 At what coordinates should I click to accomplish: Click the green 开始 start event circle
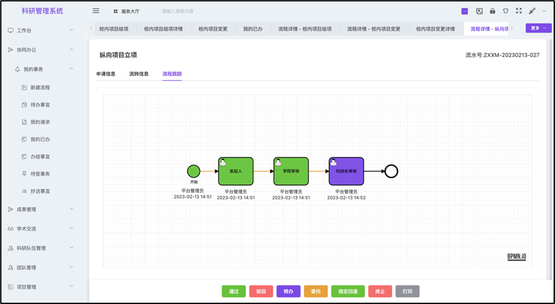[194, 171]
